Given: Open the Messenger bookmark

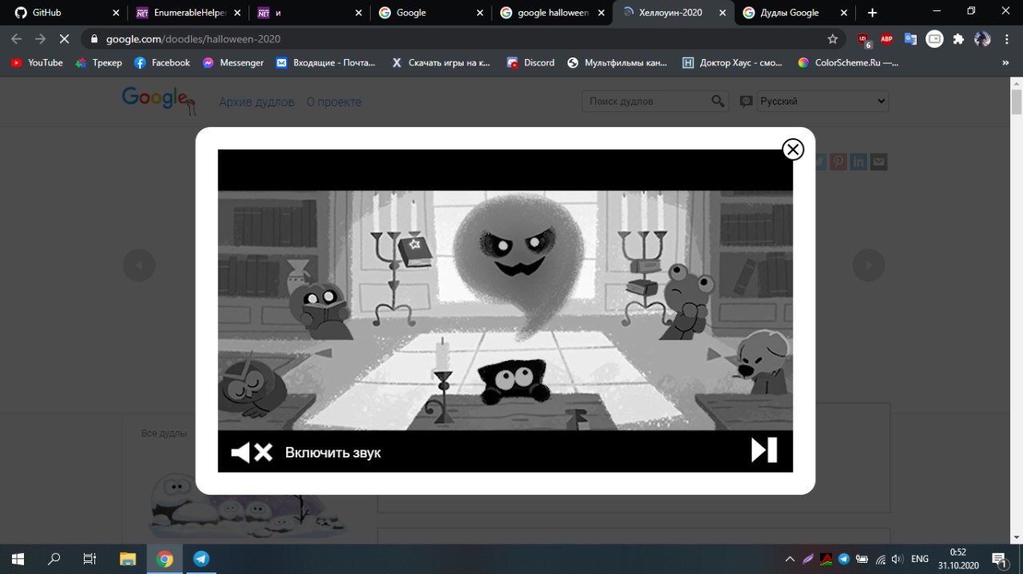Looking at the screenshot, I should (233, 62).
